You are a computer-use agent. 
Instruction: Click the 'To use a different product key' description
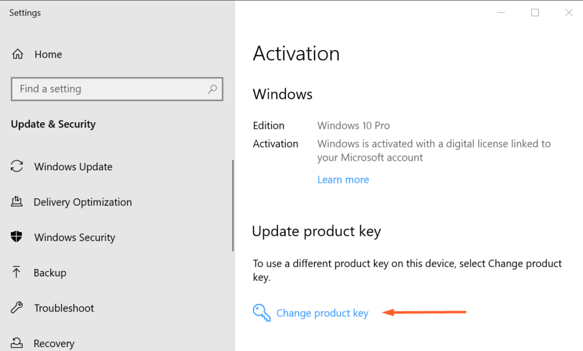tap(407, 270)
